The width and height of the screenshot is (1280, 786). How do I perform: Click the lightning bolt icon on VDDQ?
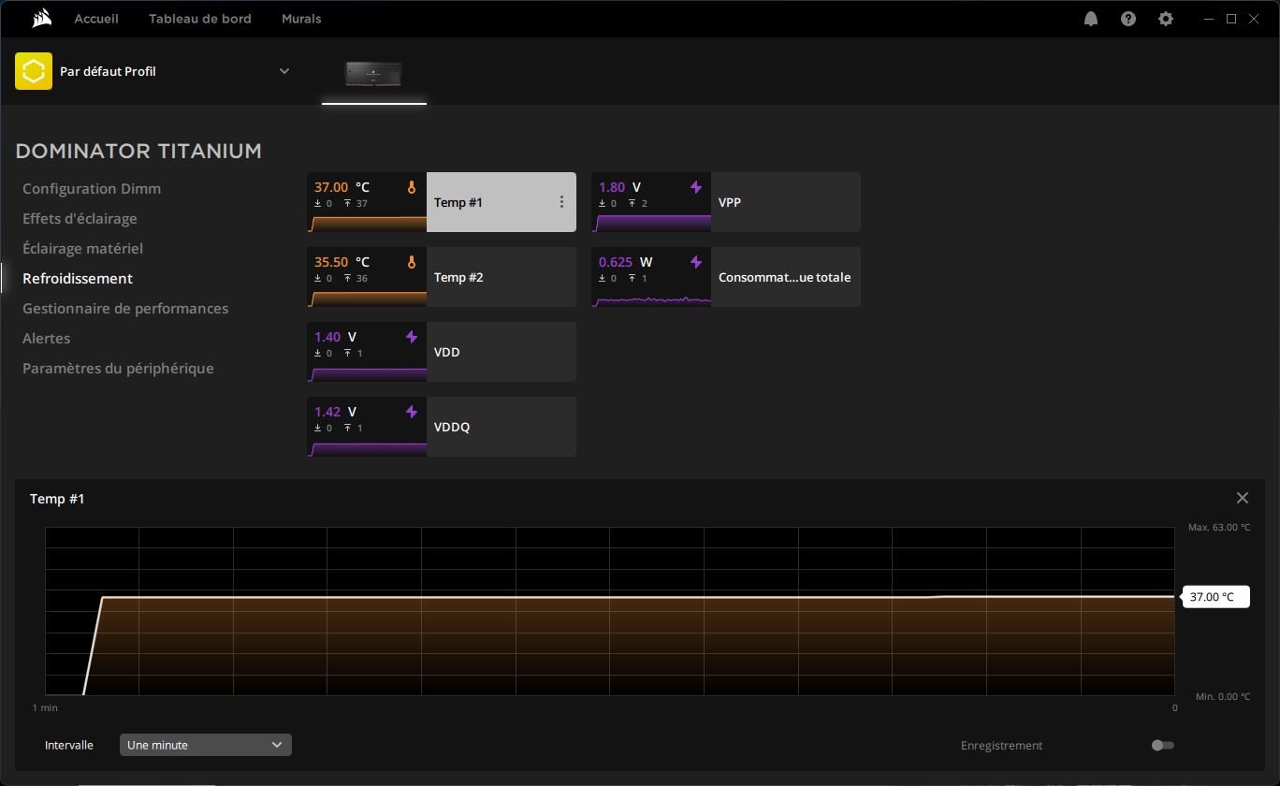[411, 412]
